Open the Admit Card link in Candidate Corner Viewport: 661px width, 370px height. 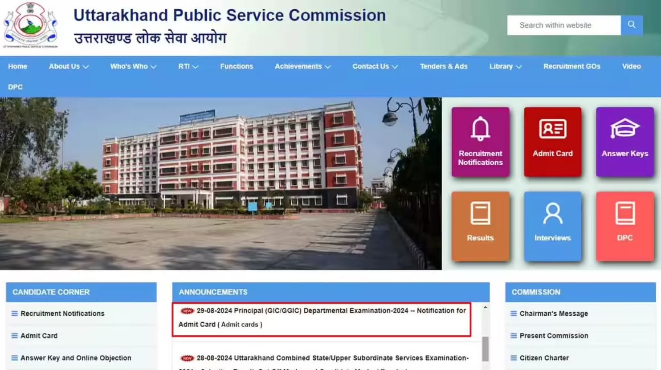[x=40, y=336]
